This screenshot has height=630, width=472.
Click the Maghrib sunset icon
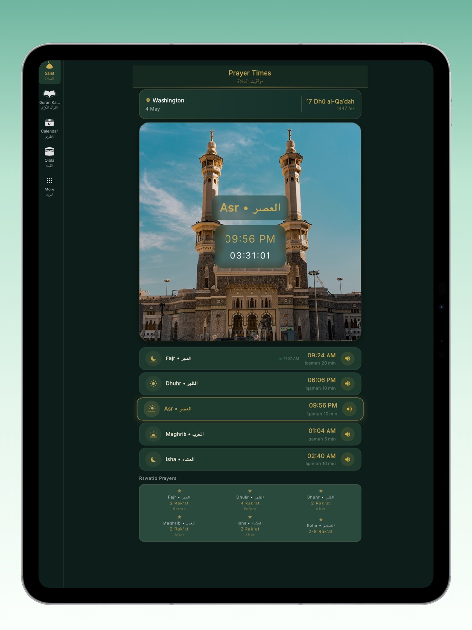point(153,434)
